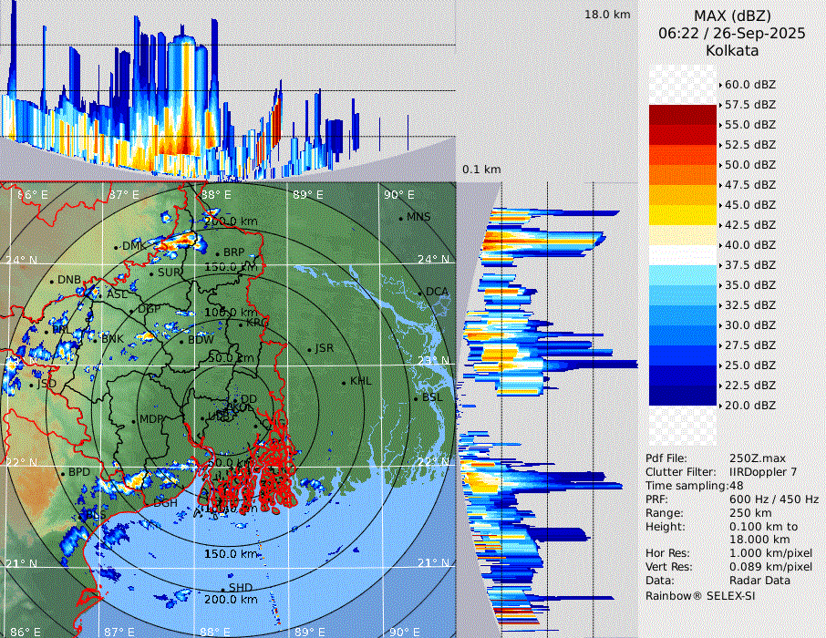826x638 pixels.
Task: Click the BPD station marker
Action: point(63,474)
